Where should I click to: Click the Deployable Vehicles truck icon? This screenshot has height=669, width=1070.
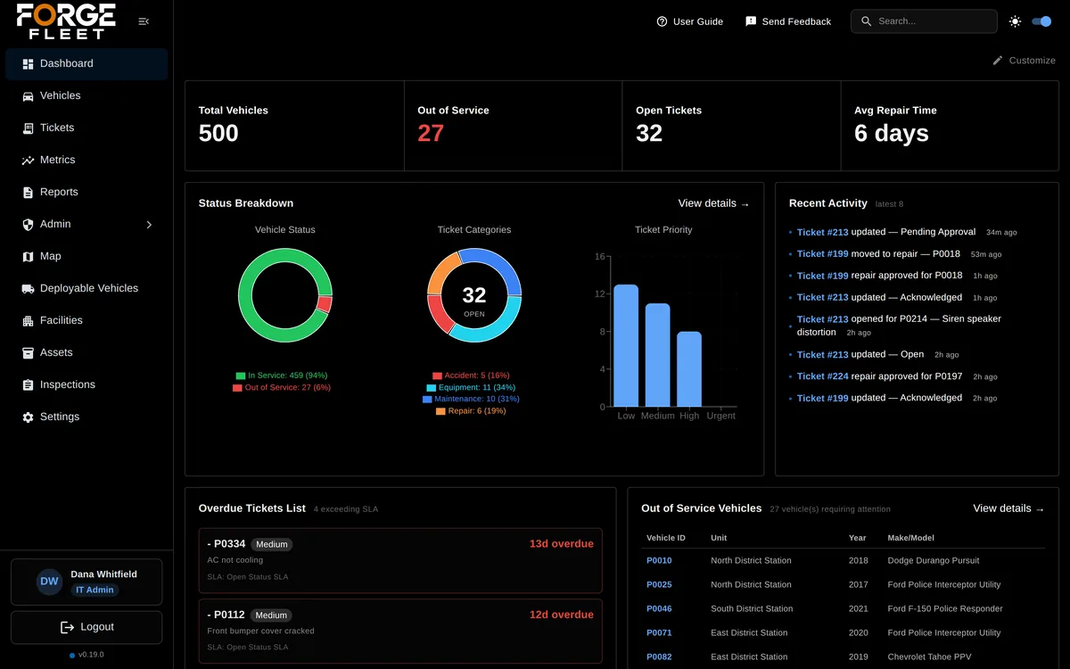point(28,289)
